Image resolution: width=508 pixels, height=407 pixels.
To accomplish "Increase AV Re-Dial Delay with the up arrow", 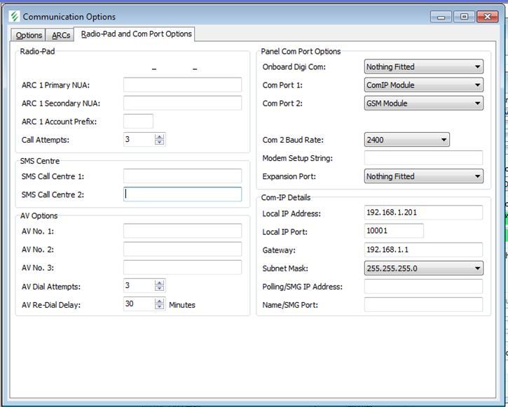I will [160, 301].
